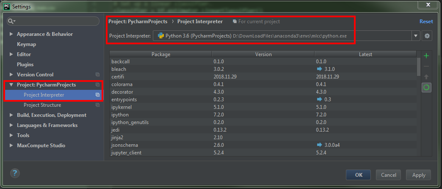Close the Settings dialog window

(428, 5)
